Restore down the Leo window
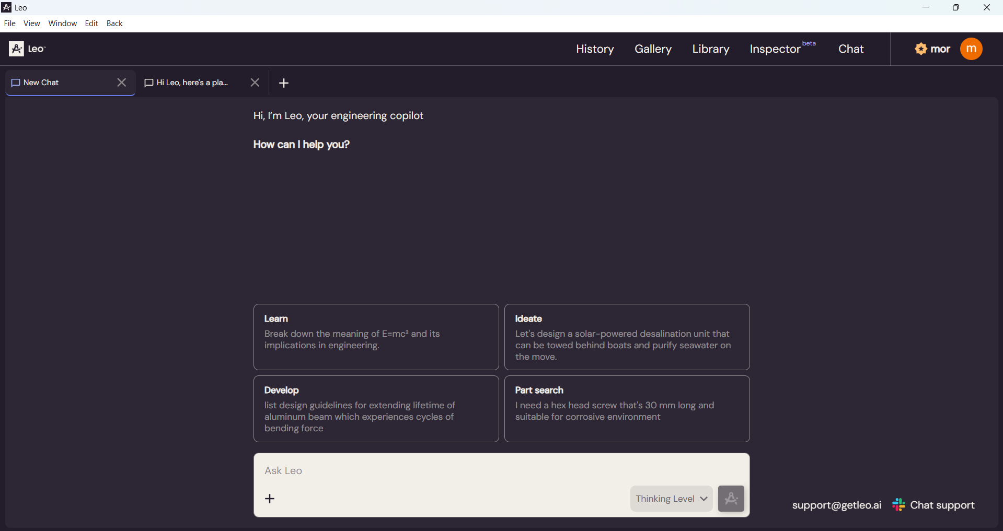This screenshot has height=531, width=1003. (x=956, y=7)
